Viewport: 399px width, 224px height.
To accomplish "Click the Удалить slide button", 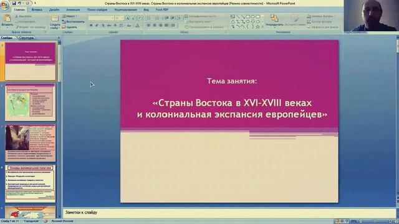I will coord(70,27).
